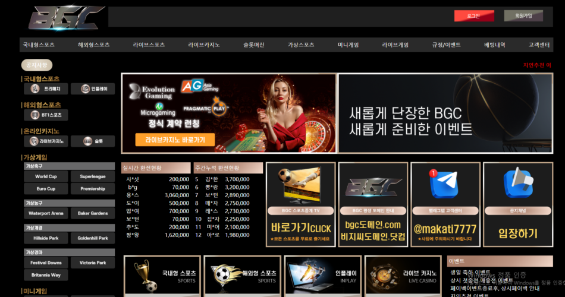
Task: Click 입장하기 notice channel link
Action: 518,233
